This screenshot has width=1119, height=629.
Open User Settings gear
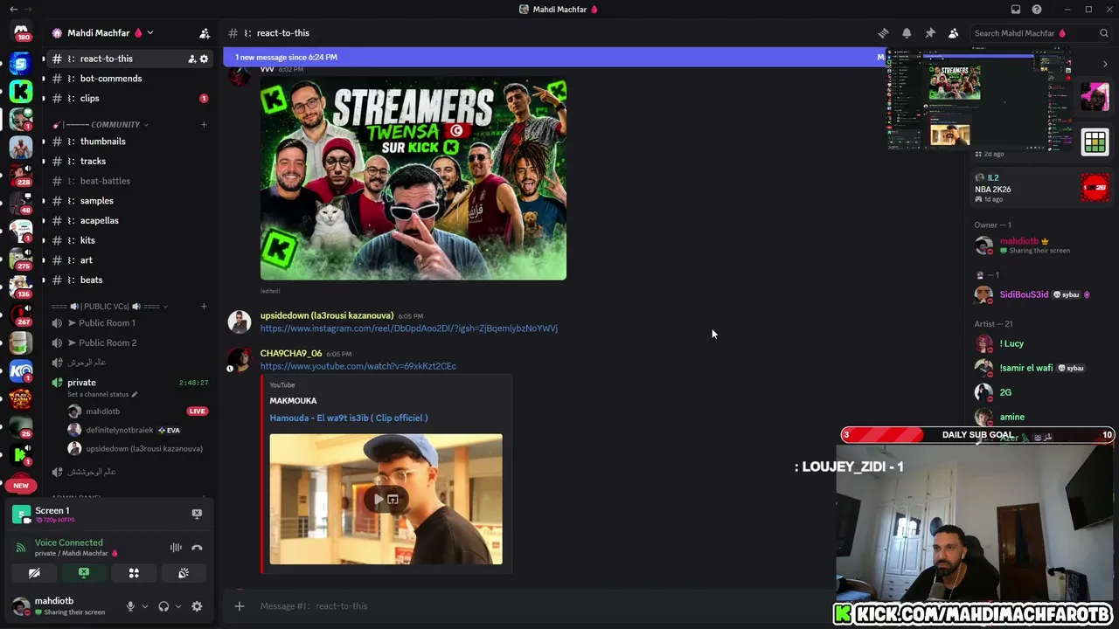[x=197, y=606]
